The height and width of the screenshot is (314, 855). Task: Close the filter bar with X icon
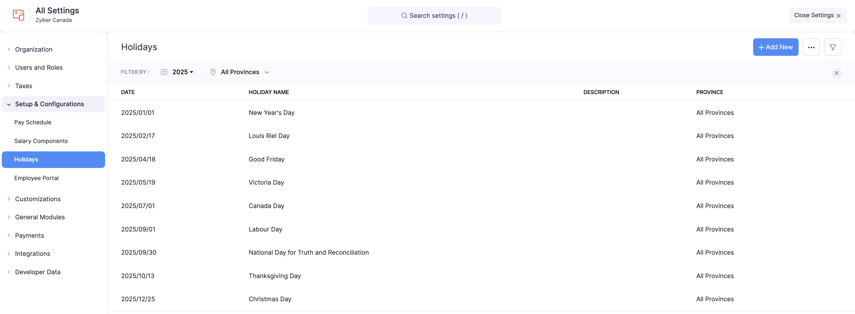[836, 73]
